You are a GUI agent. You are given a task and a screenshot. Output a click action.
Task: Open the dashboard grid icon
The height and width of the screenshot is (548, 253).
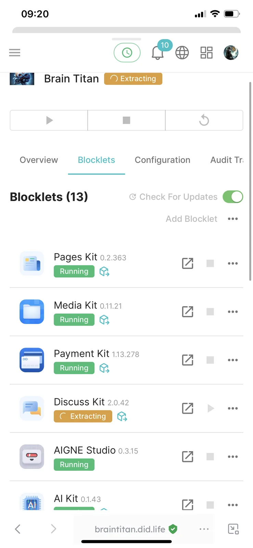coord(206,53)
